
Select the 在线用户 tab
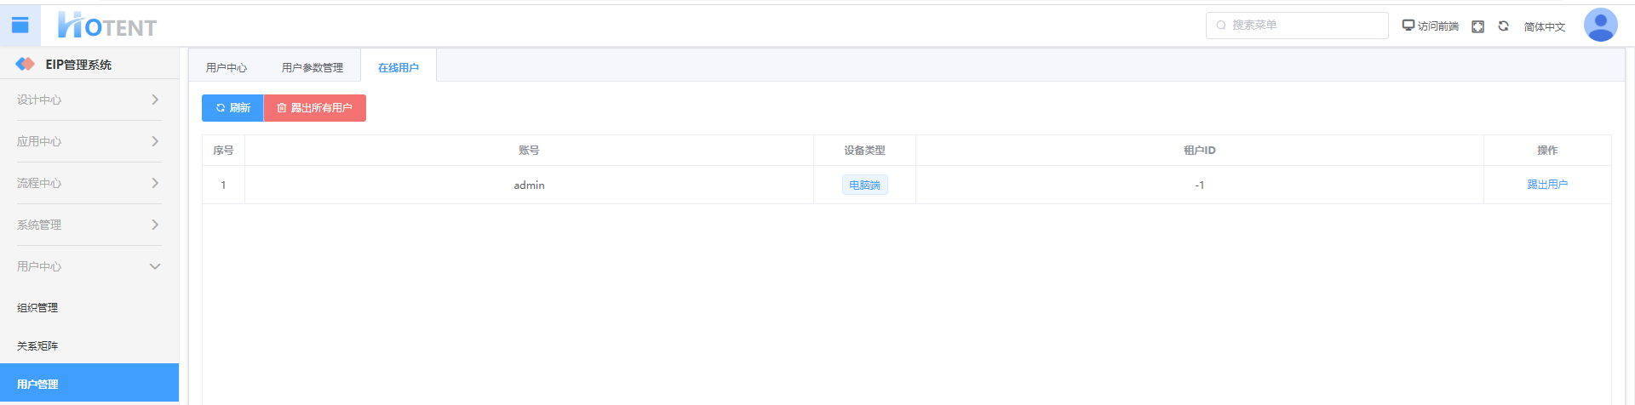399,67
